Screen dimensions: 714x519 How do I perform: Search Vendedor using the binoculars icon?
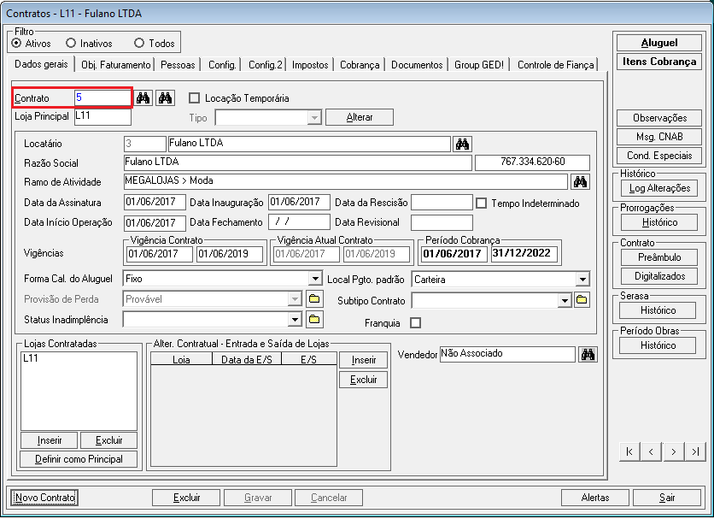point(588,354)
